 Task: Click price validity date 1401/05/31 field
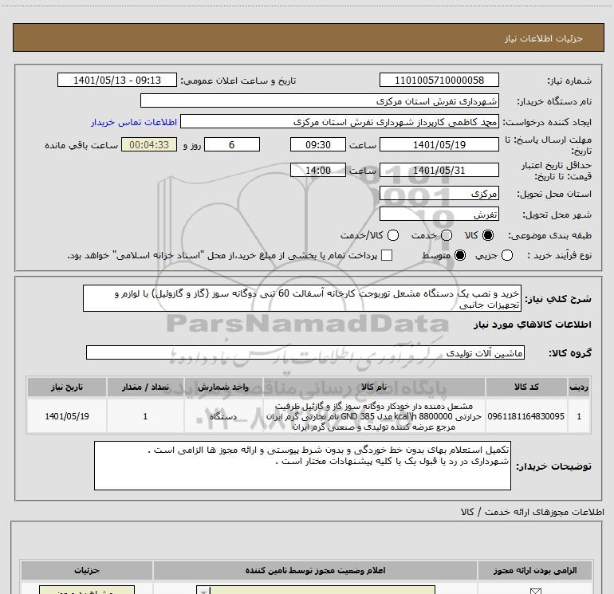pos(439,170)
